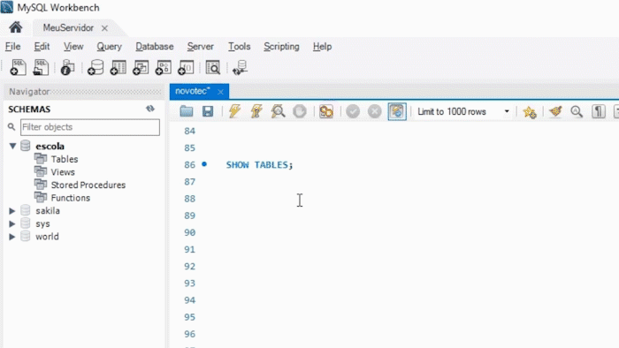Run EXPLAIN on statement under cursor
The image size is (619, 348).
[278, 111]
